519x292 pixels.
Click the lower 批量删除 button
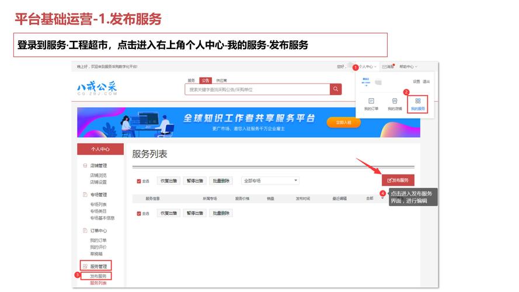click(x=221, y=213)
